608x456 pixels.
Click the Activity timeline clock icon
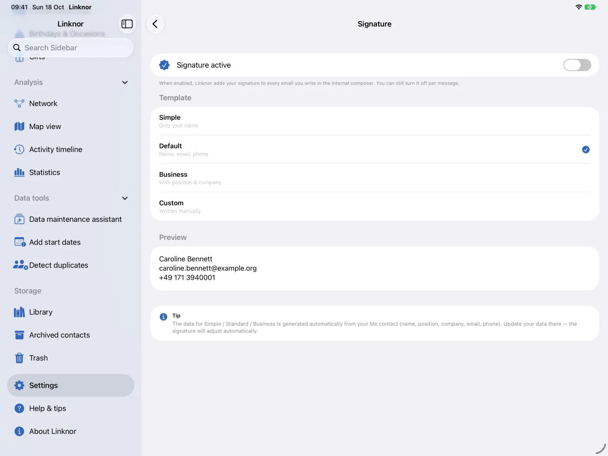point(19,149)
